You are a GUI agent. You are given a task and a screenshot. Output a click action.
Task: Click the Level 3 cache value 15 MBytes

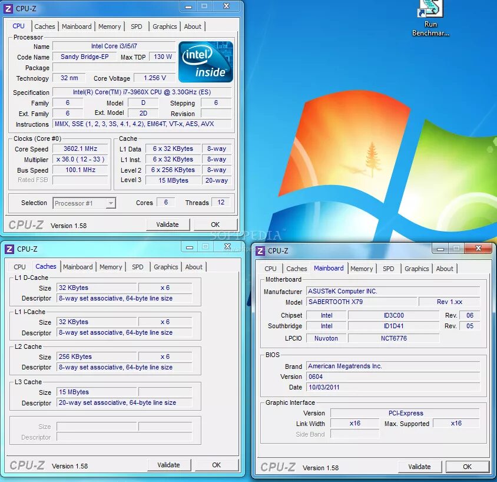click(173, 180)
